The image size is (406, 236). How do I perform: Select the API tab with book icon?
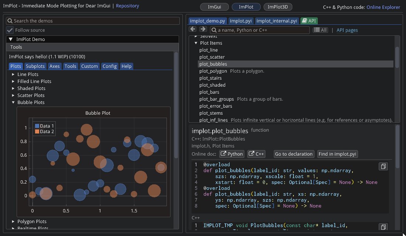309,21
